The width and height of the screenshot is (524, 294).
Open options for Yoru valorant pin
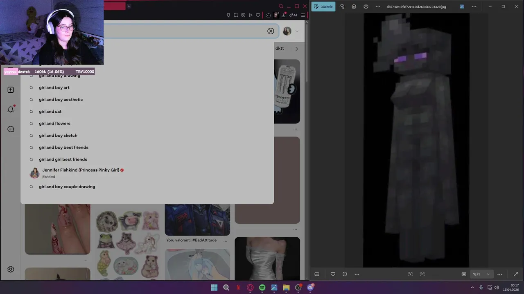pyautogui.click(x=225, y=241)
